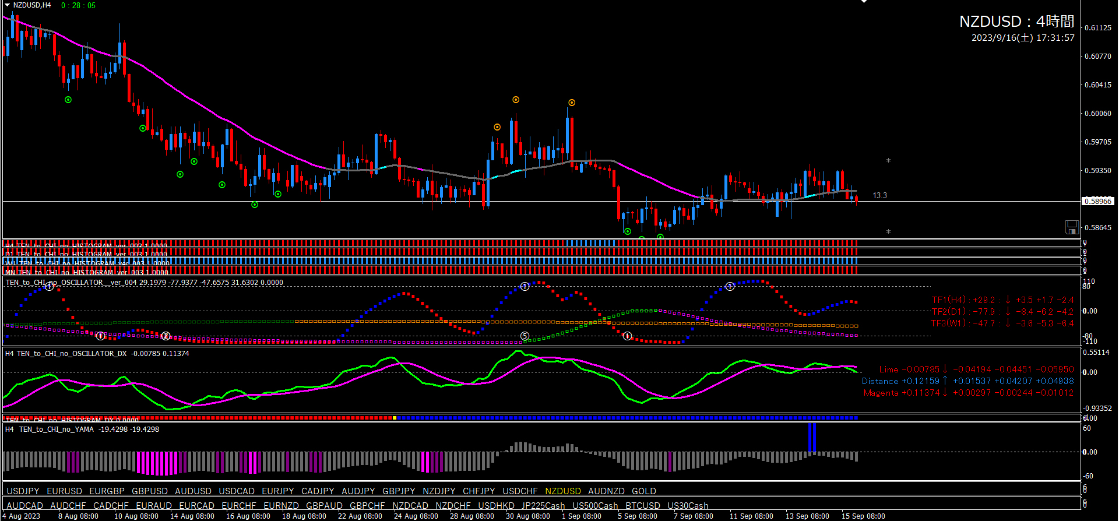Click the Lime value readout line
Screen dimensions: 1119x521
976,369
